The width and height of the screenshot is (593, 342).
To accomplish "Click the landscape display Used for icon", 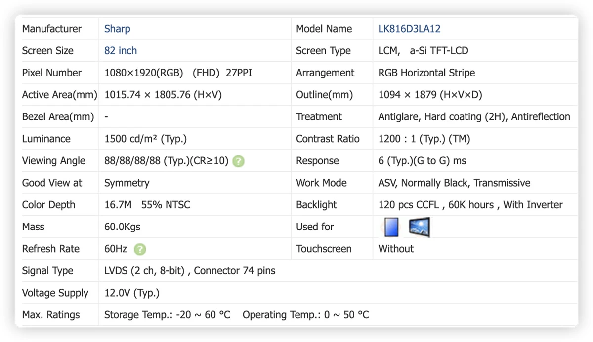I will pyautogui.click(x=419, y=227).
